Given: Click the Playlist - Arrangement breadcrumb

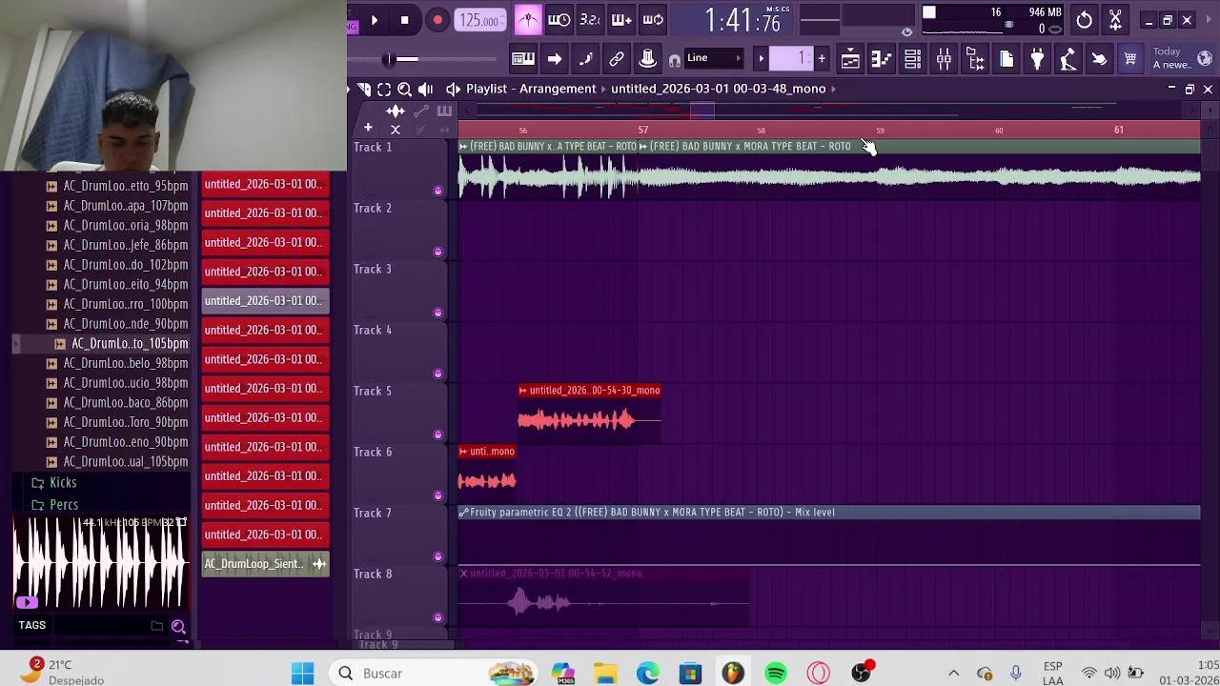Looking at the screenshot, I should pyautogui.click(x=531, y=89).
